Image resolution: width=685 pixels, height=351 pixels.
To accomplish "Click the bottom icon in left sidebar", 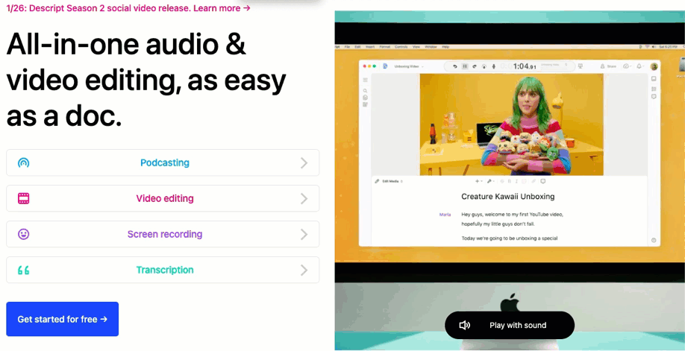I will pos(365,104).
